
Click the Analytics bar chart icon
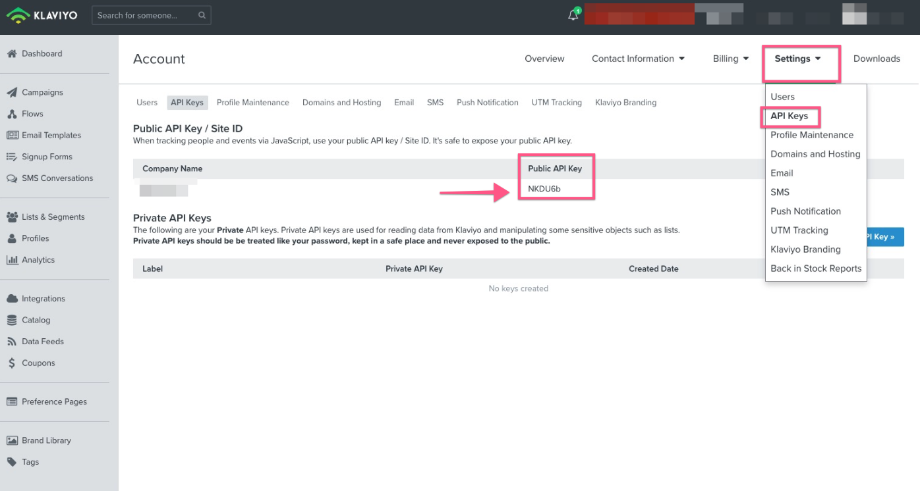tap(12, 260)
